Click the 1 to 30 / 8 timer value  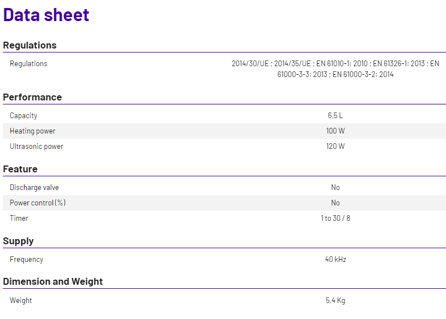(335, 218)
